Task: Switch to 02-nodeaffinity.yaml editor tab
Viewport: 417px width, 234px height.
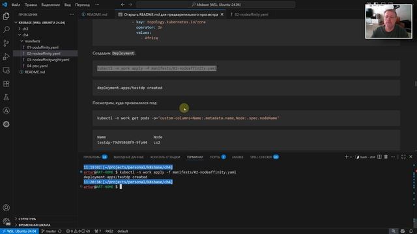Action: 251,14
